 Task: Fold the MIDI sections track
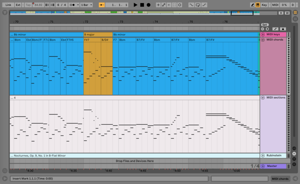(x=263, y=98)
